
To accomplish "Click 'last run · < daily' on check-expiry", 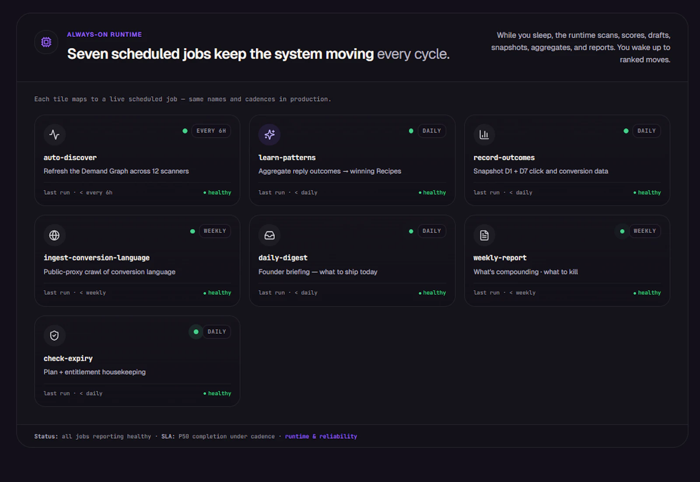I will tap(73, 394).
